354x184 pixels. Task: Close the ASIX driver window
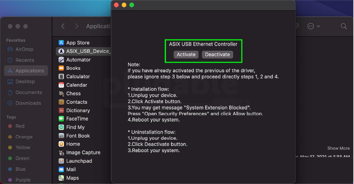(x=116, y=5)
